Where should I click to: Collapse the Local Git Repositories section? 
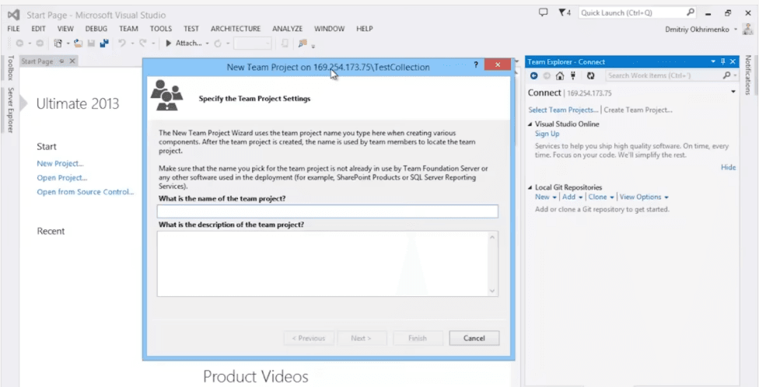[530, 187]
